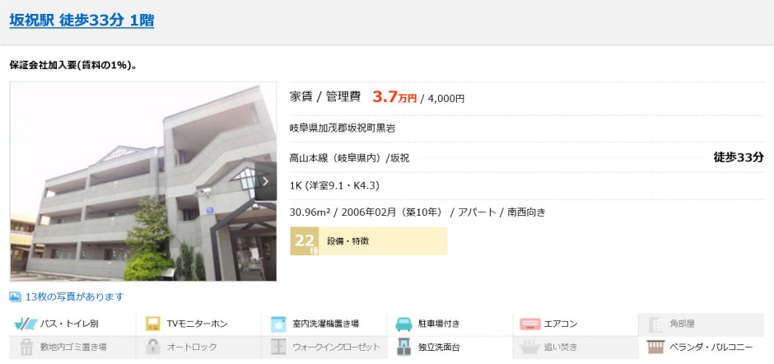Click the 敷地内ゴミ置き場 trash icon
This screenshot has width=774, height=364.
pyautogui.click(x=26, y=348)
